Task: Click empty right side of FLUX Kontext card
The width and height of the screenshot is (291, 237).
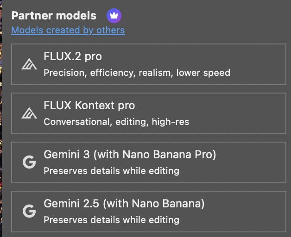Action: (x=250, y=113)
